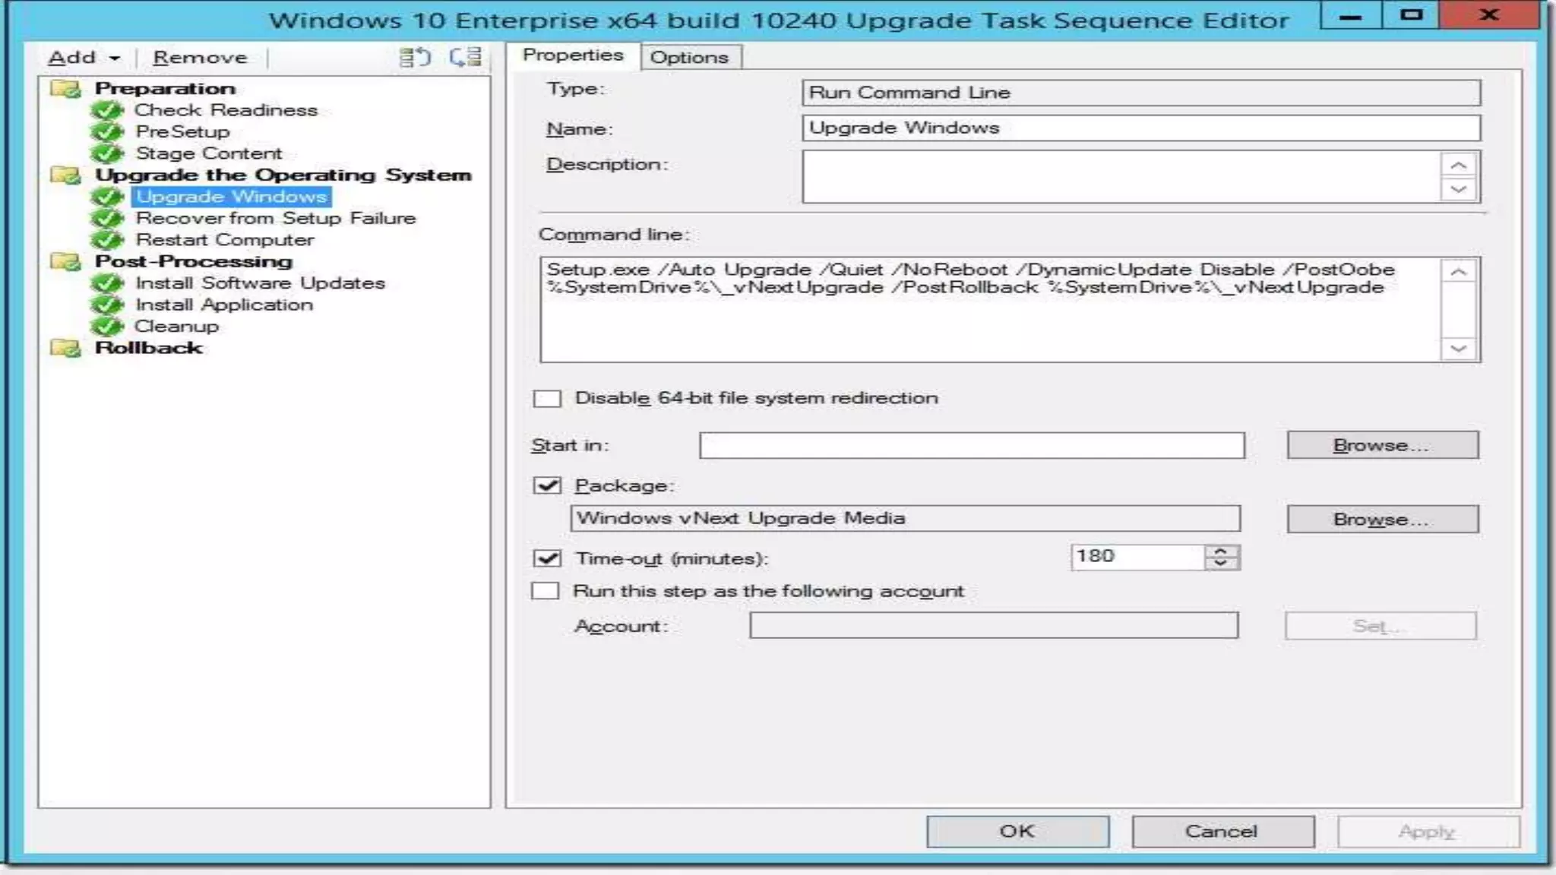Viewport: 1556px width, 875px height.
Task: Click the Check Readiness green check icon
Action: point(107,111)
